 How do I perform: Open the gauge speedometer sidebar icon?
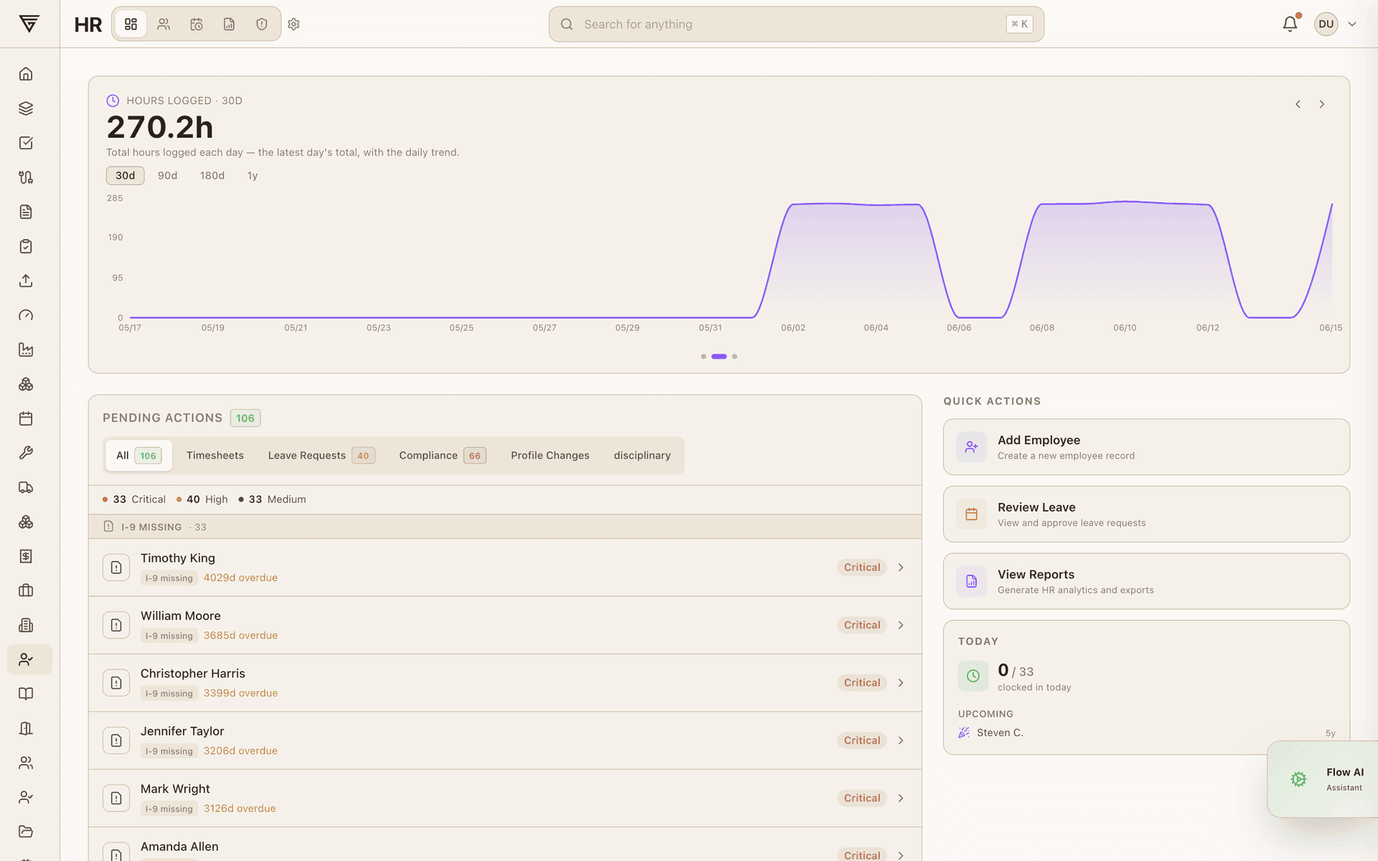pyautogui.click(x=26, y=315)
